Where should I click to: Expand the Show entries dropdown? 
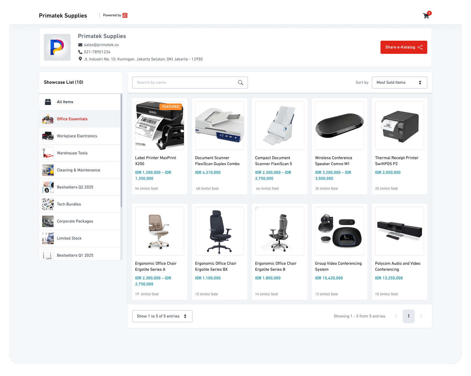pyautogui.click(x=162, y=316)
